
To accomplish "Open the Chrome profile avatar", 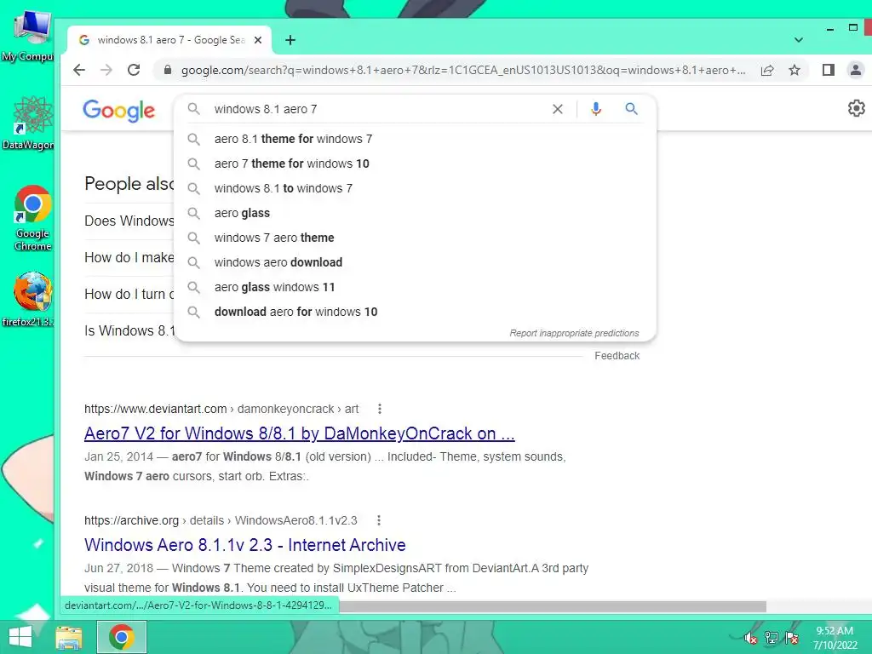I will click(855, 70).
